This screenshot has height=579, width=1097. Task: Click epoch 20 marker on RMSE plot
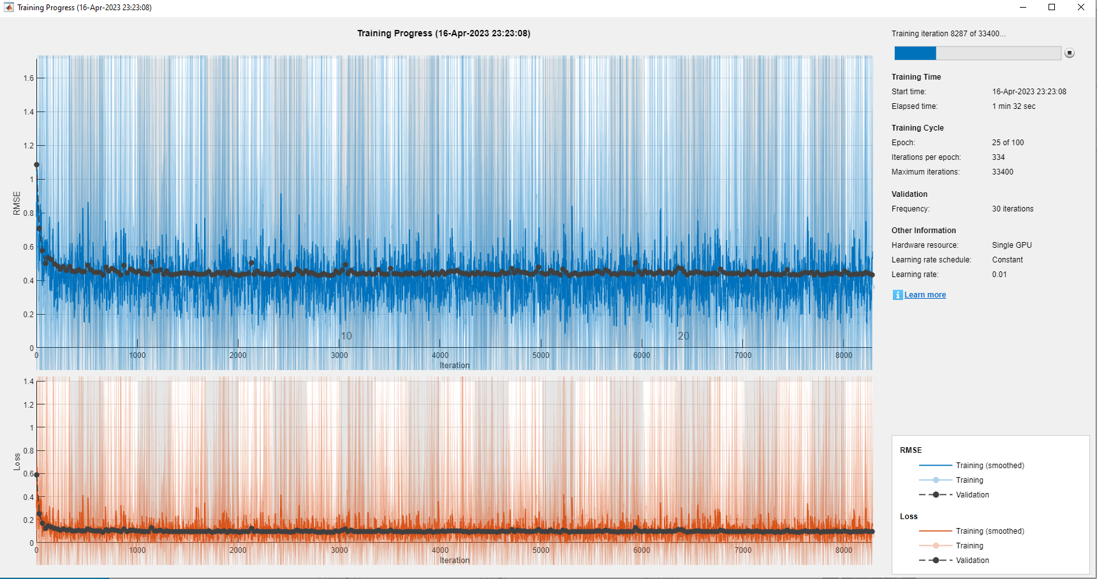[x=683, y=336]
